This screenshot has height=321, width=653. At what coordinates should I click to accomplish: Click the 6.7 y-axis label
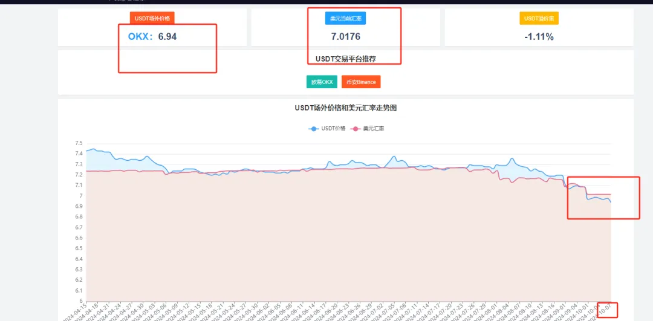79,228
